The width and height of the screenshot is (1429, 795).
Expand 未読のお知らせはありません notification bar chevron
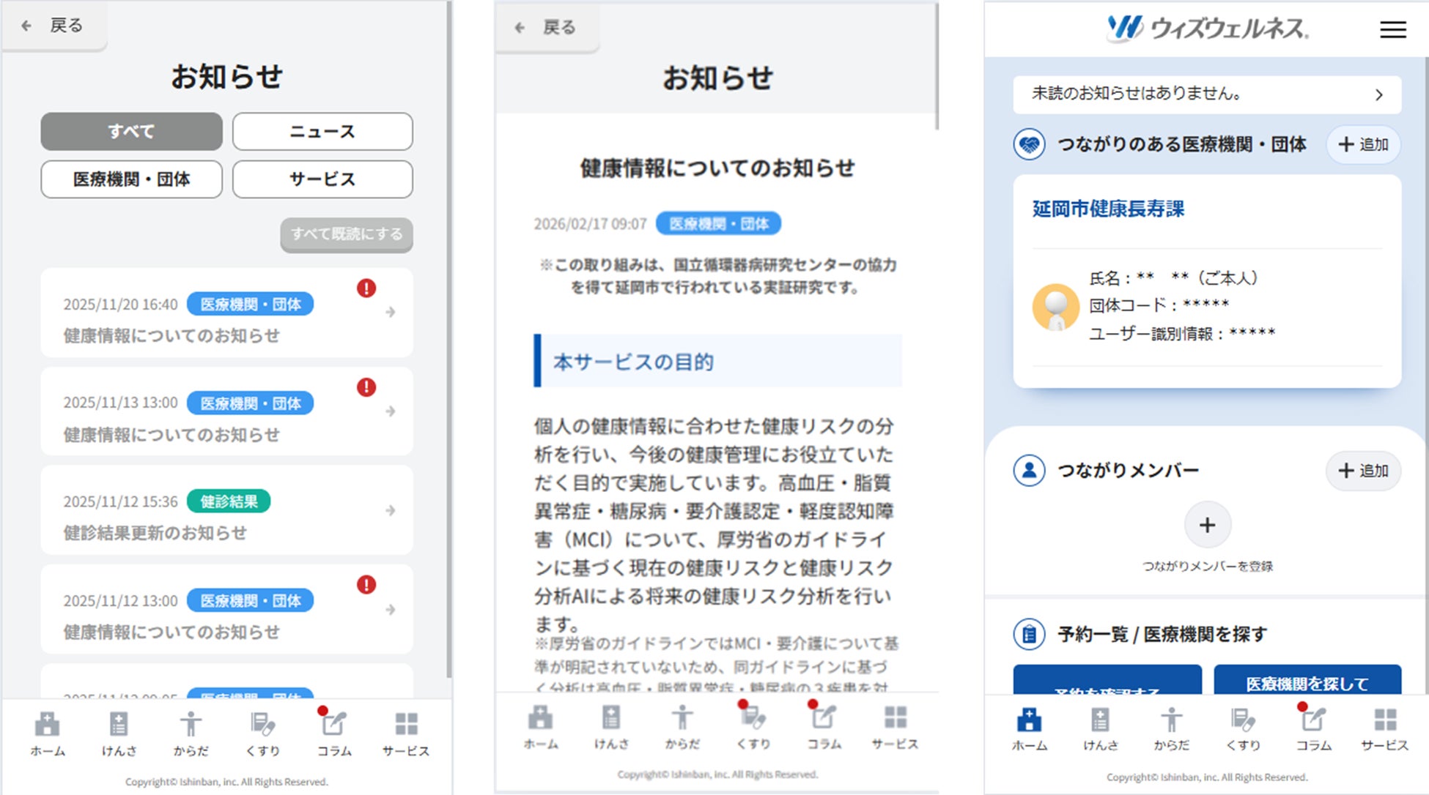(x=1378, y=94)
